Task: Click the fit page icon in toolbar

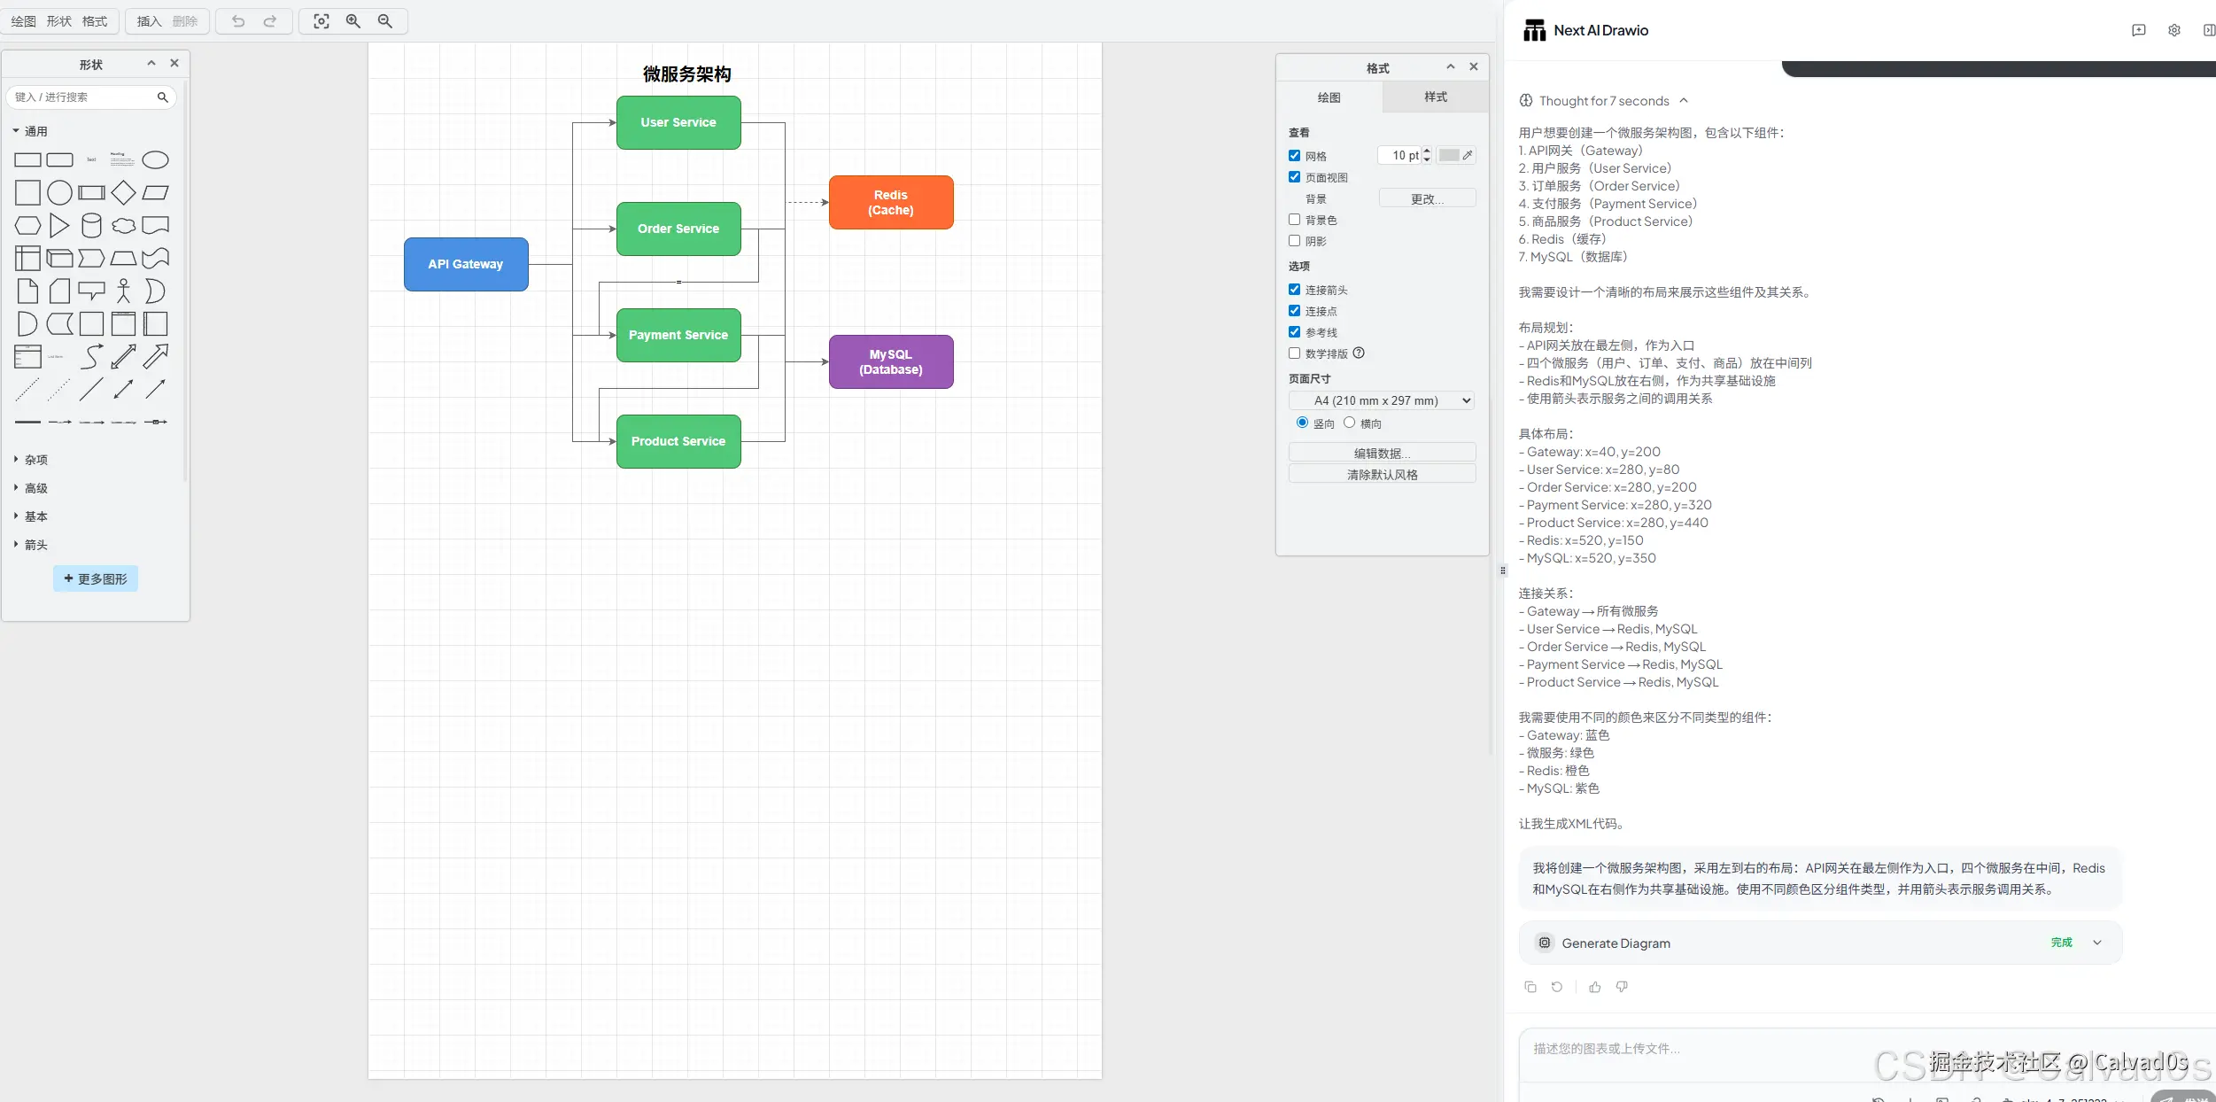Action: (x=322, y=21)
